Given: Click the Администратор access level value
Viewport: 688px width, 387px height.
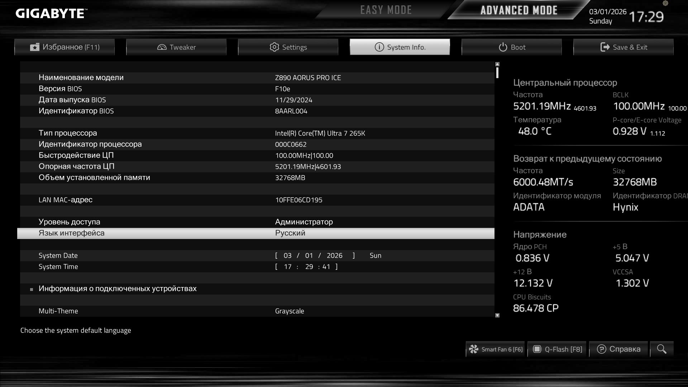Looking at the screenshot, I should 304,222.
